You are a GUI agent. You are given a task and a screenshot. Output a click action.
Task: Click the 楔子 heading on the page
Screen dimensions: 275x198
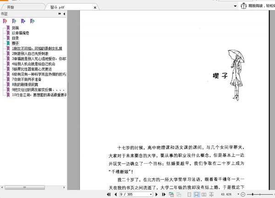(220, 76)
